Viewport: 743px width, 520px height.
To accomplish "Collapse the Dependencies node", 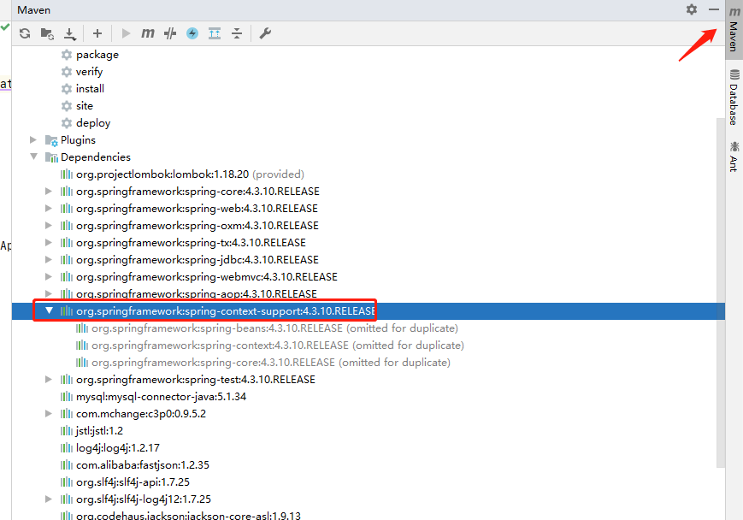I will tap(32, 157).
